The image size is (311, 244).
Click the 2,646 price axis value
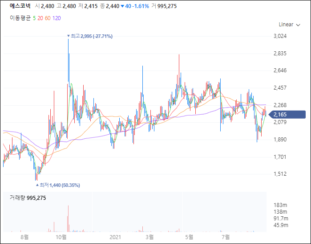point(280,70)
